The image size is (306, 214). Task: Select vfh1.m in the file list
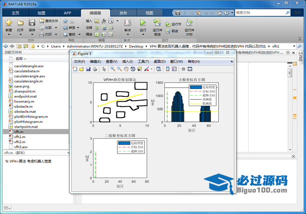coord(20,137)
